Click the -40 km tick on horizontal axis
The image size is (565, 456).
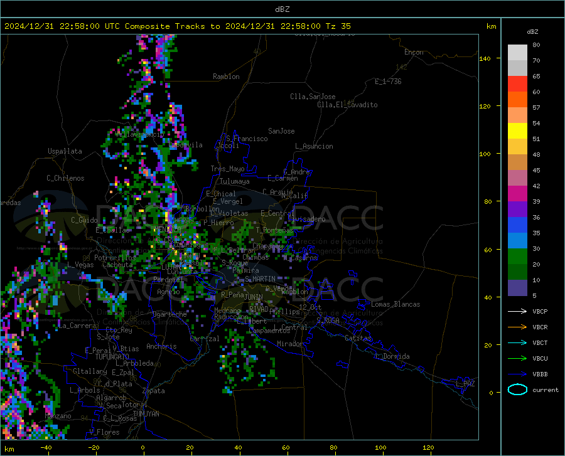46,448
